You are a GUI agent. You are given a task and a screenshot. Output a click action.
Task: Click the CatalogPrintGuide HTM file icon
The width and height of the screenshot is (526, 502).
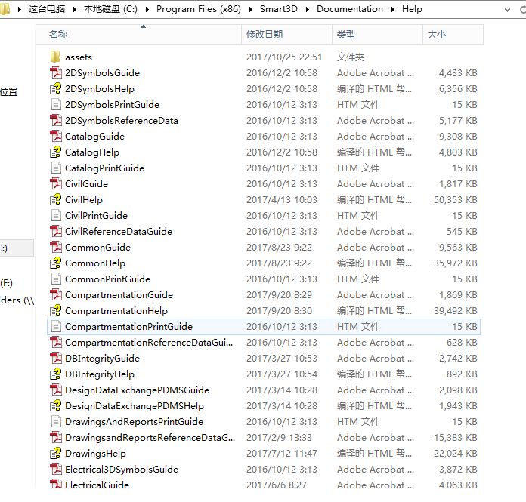(x=56, y=168)
